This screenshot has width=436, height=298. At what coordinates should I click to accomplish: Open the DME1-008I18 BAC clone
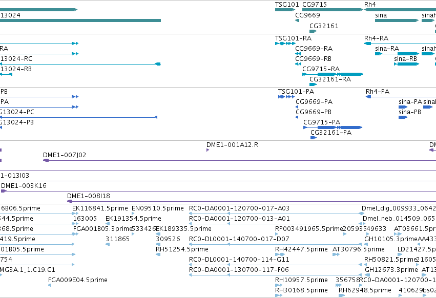(252, 201)
